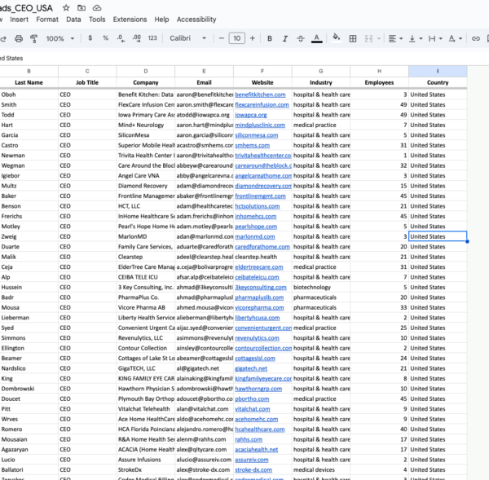Open the Data menu
This screenshot has height=480, width=489.
[73, 20]
